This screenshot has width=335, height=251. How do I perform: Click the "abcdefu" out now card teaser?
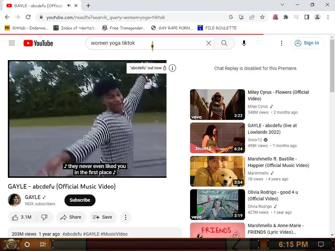[147, 68]
